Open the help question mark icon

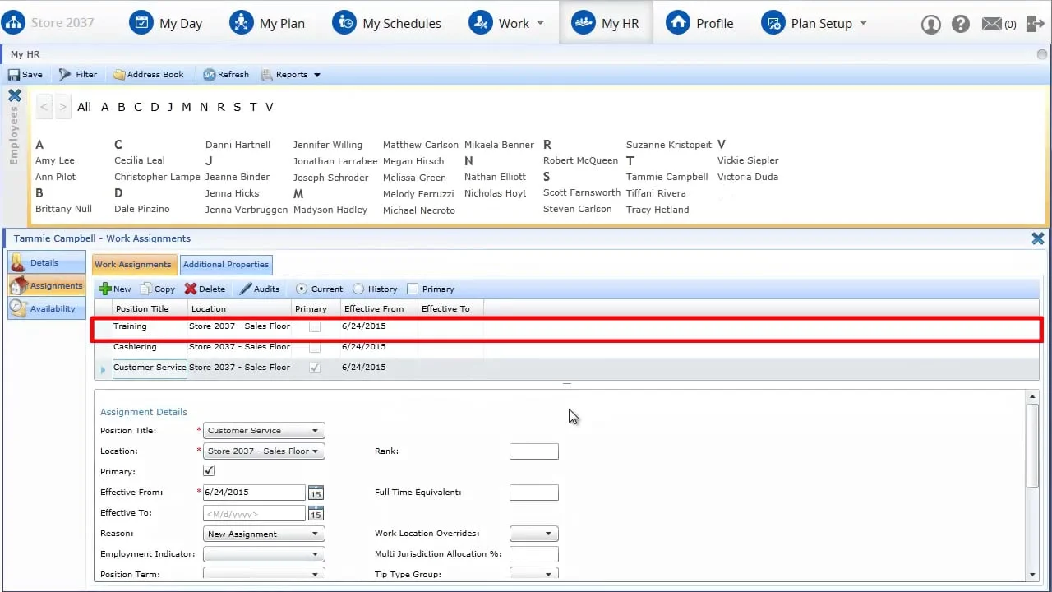[x=961, y=24]
